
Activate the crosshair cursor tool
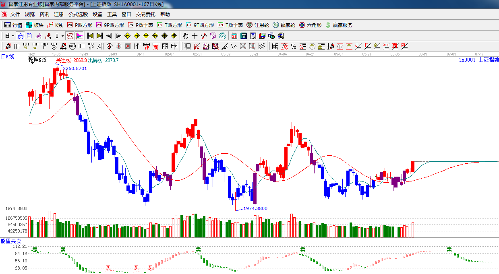(x=195, y=36)
